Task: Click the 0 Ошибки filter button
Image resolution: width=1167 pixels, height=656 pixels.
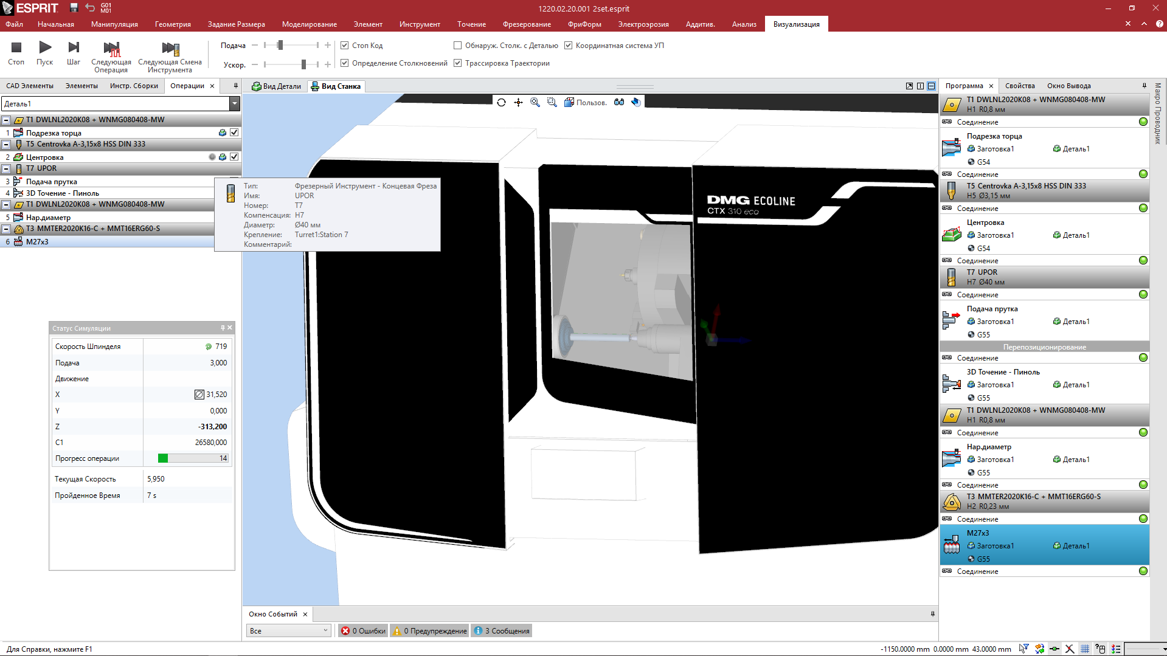Action: click(x=363, y=631)
